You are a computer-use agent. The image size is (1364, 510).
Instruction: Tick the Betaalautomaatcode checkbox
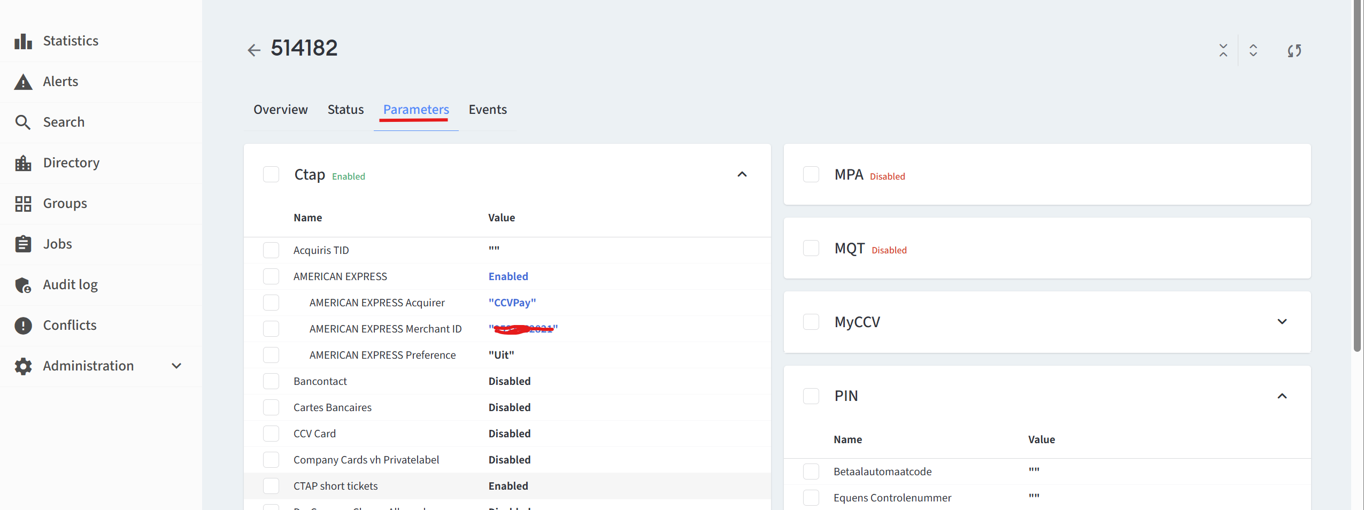(811, 472)
